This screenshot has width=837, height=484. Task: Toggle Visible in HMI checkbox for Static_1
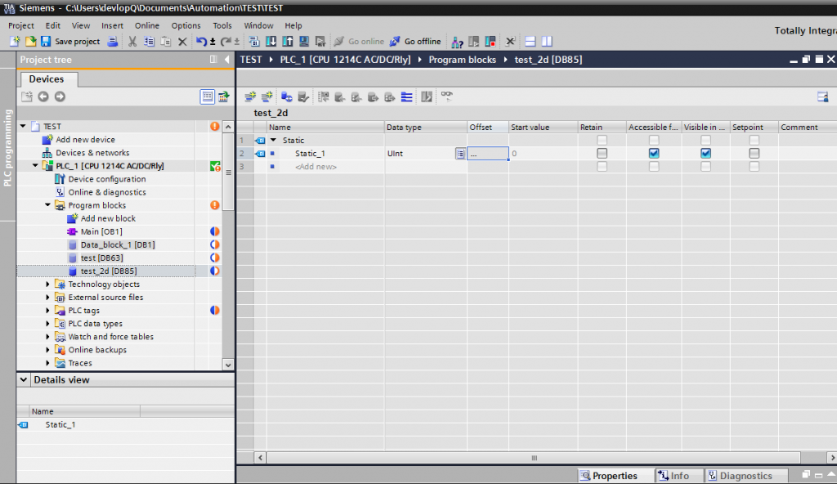click(x=705, y=154)
